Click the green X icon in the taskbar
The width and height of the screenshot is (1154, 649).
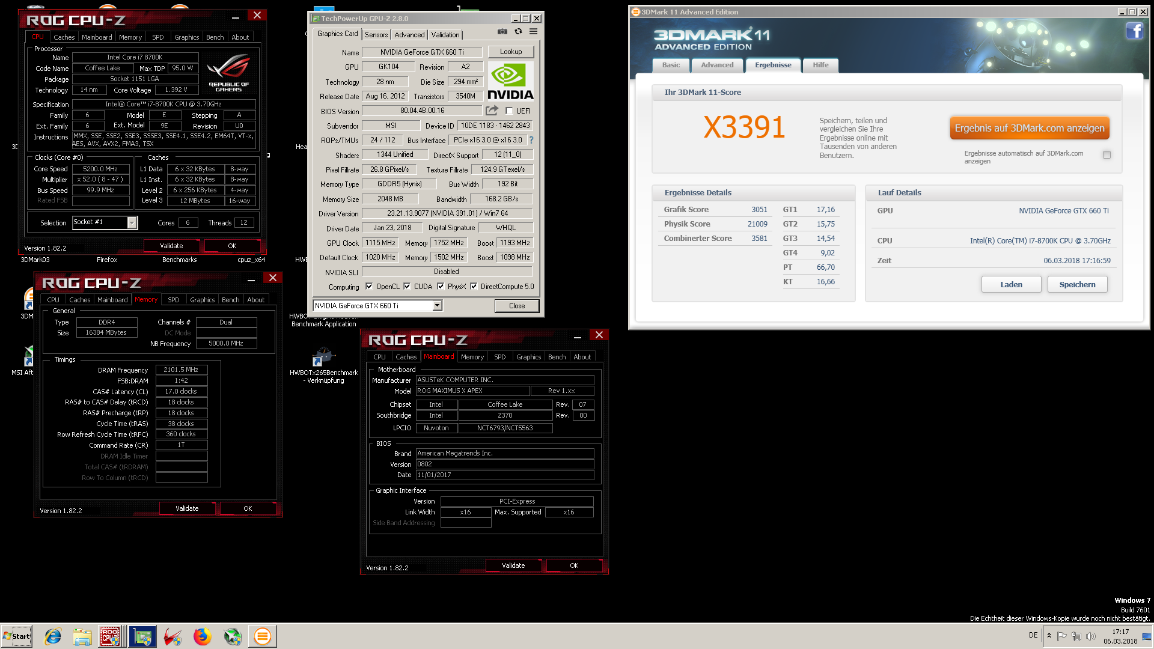(233, 636)
